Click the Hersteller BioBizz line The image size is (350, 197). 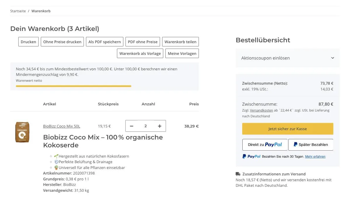click(60, 185)
